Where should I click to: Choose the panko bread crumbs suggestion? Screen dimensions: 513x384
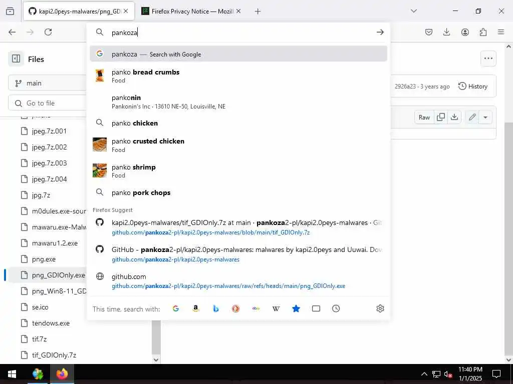pyautogui.click(x=238, y=76)
